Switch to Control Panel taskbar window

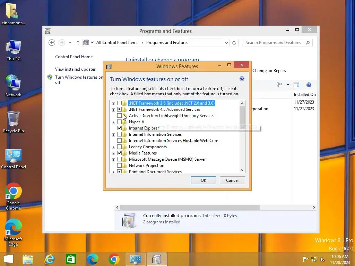click(135, 259)
